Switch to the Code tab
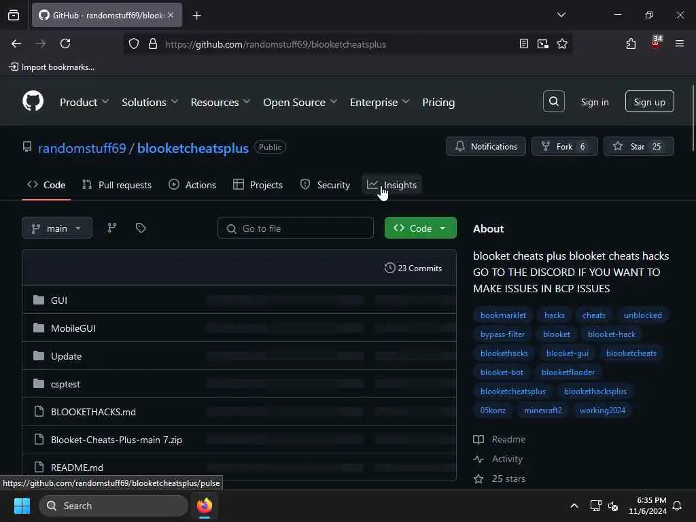The height and width of the screenshot is (522, 696). 46,185
